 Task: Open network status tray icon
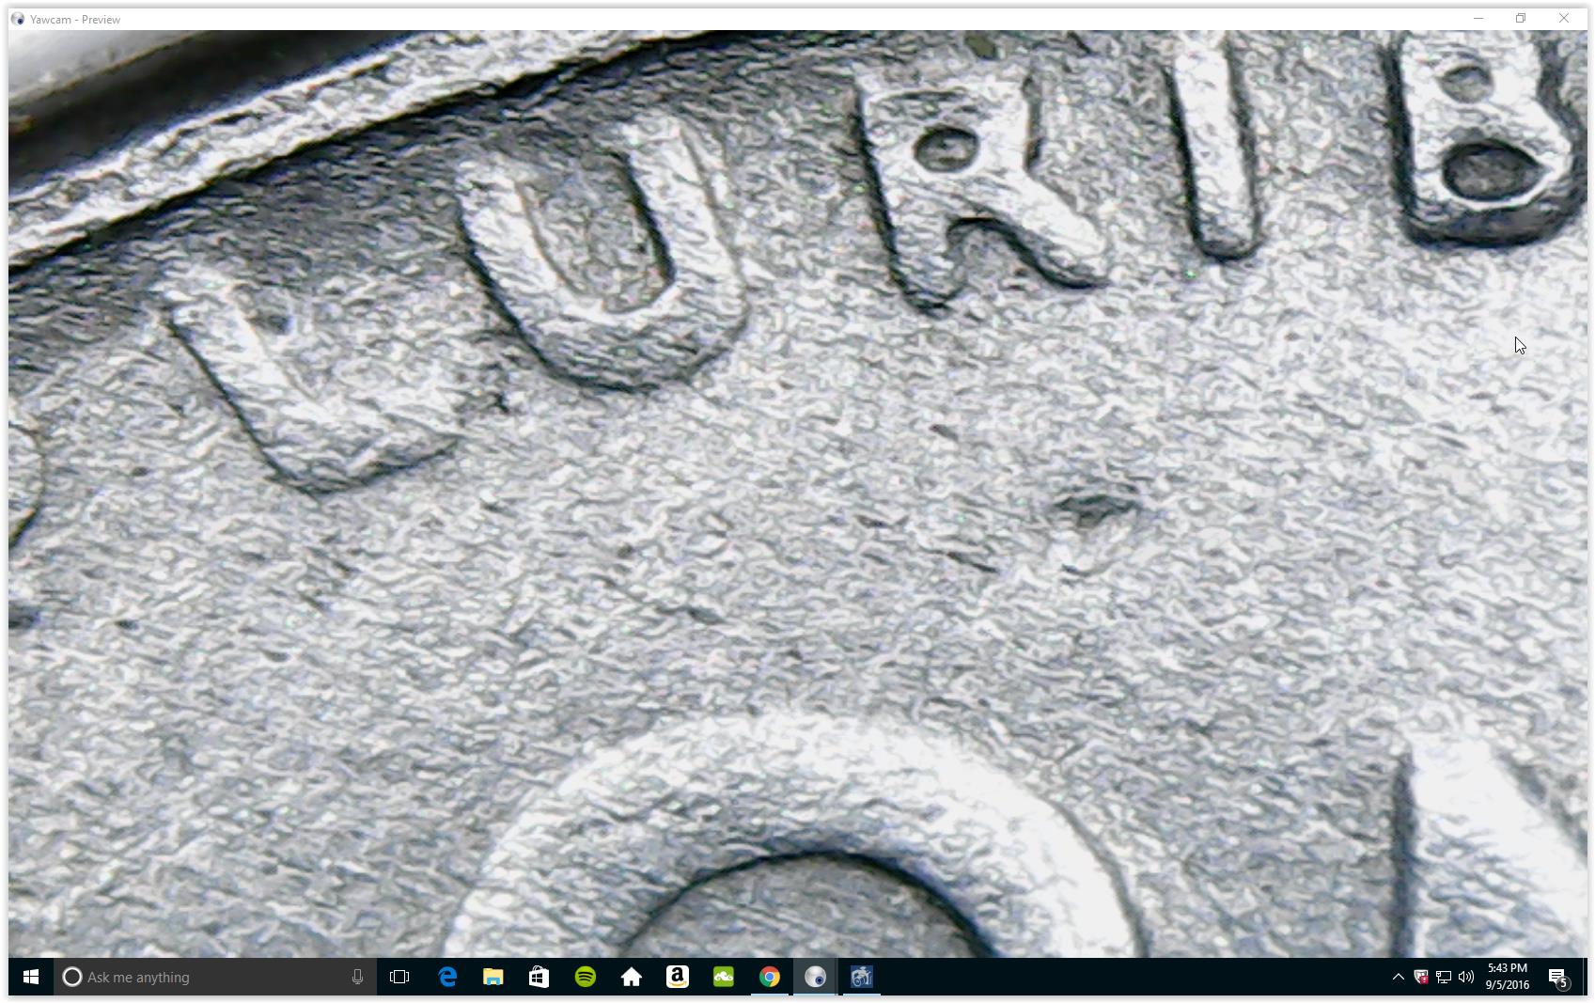pos(1444,977)
